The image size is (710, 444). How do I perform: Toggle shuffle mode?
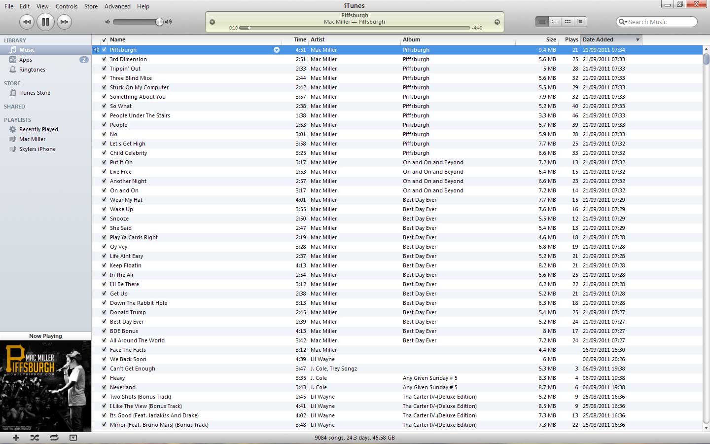click(x=35, y=438)
